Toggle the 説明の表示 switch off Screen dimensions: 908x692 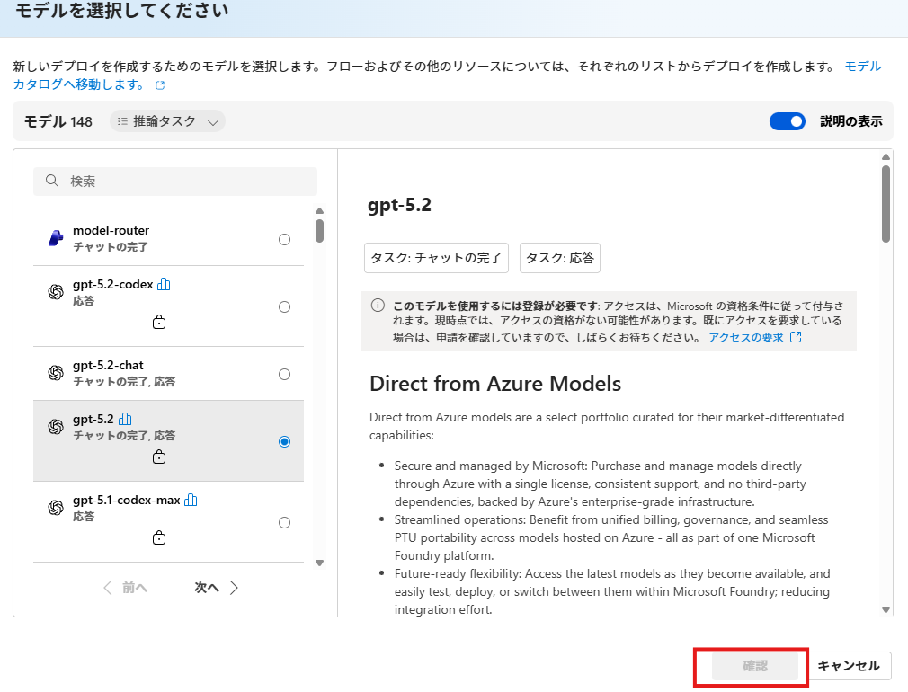787,121
